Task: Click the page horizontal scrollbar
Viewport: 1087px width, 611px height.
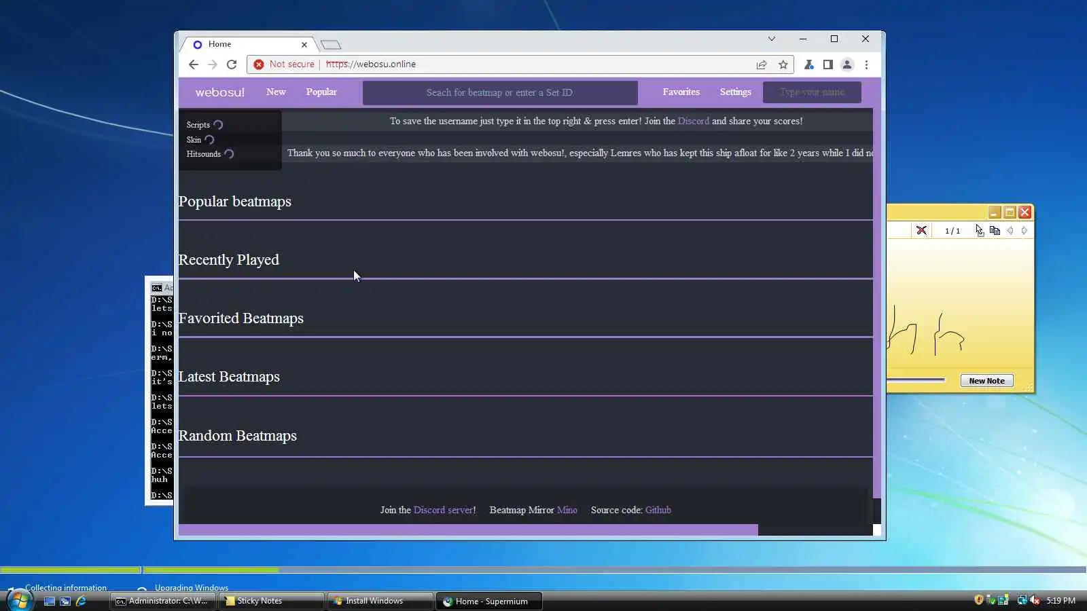Action: pyautogui.click(x=468, y=530)
